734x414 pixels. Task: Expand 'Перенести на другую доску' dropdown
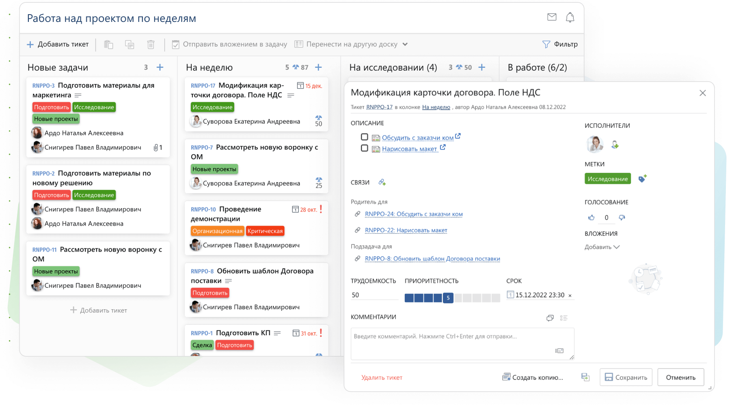click(x=405, y=44)
